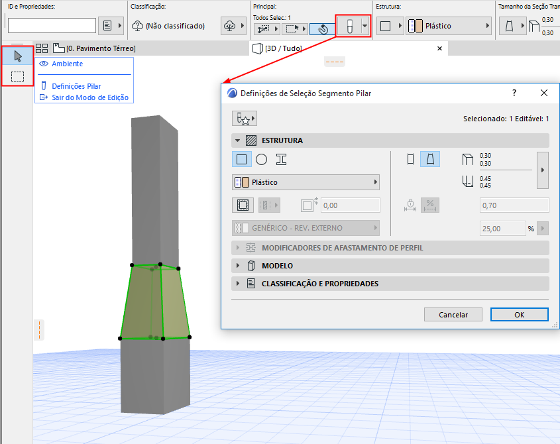This screenshot has height=444, width=560.
Task: Open Plástico material dropdown in dialog
Action: [x=306, y=182]
